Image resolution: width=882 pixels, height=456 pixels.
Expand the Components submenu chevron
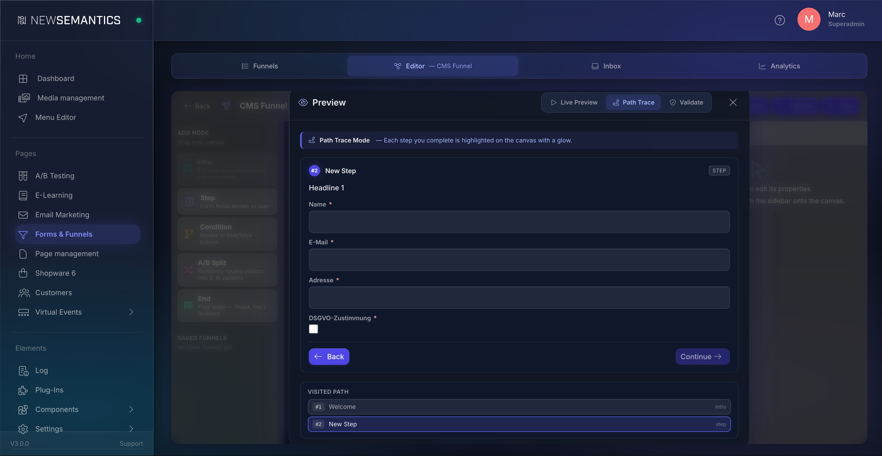pos(131,409)
